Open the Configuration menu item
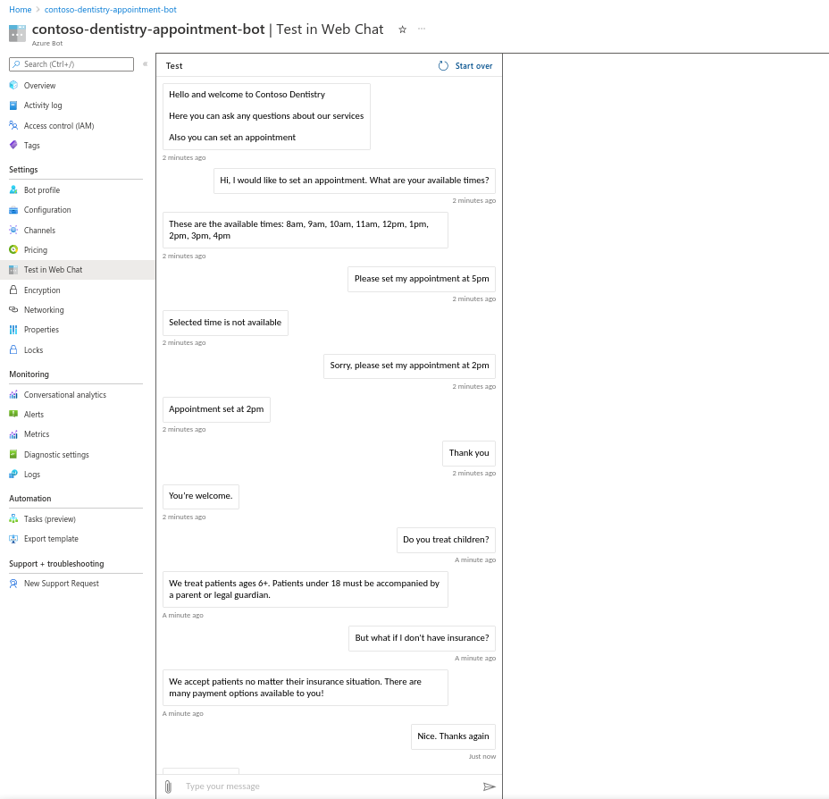The image size is (829, 799). pos(47,210)
